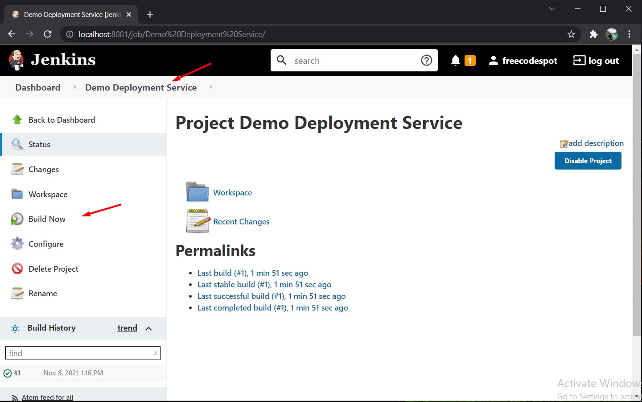
Task: Click the Build Now clock icon
Action: [17, 219]
